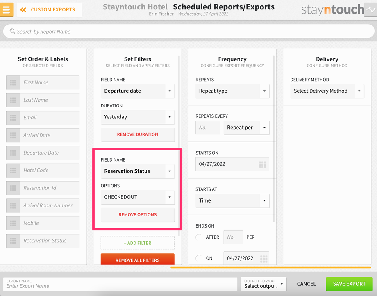
Task: Click the Starts On date field
Action: [232, 164]
